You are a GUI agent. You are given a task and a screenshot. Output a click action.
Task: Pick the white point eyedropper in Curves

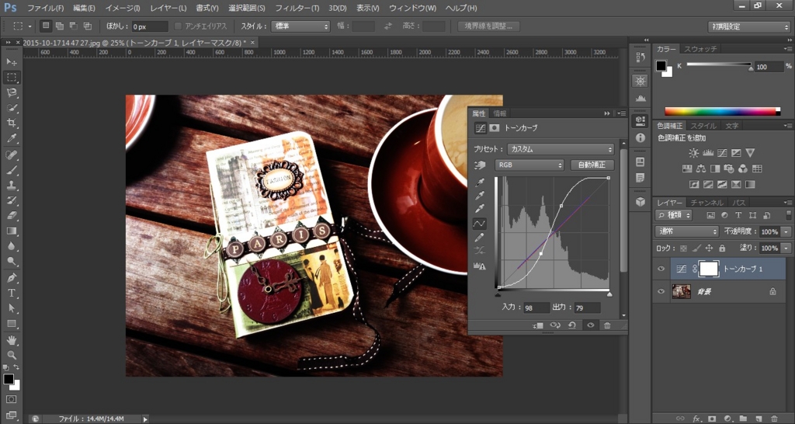coord(479,208)
